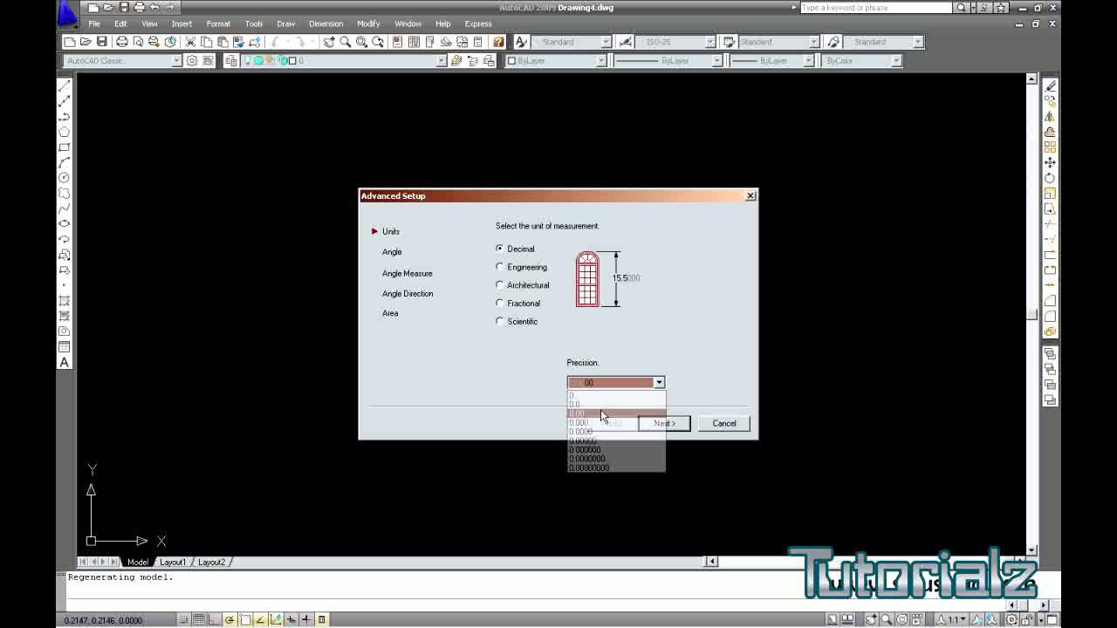Toggle Polar Tracking in status bar
This screenshot has height=628, width=1117.
(x=230, y=620)
